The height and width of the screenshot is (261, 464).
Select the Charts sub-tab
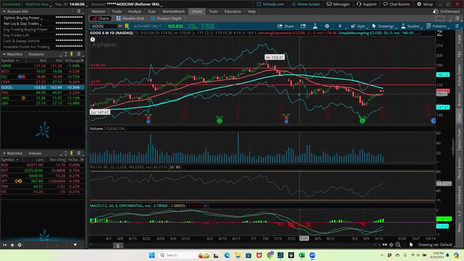pyautogui.click(x=100, y=18)
